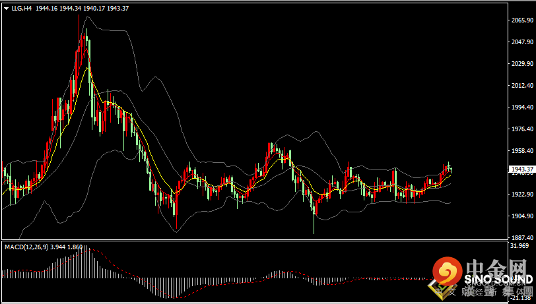
Task: Click the 2047.90 price axis label
Action: 522,42
